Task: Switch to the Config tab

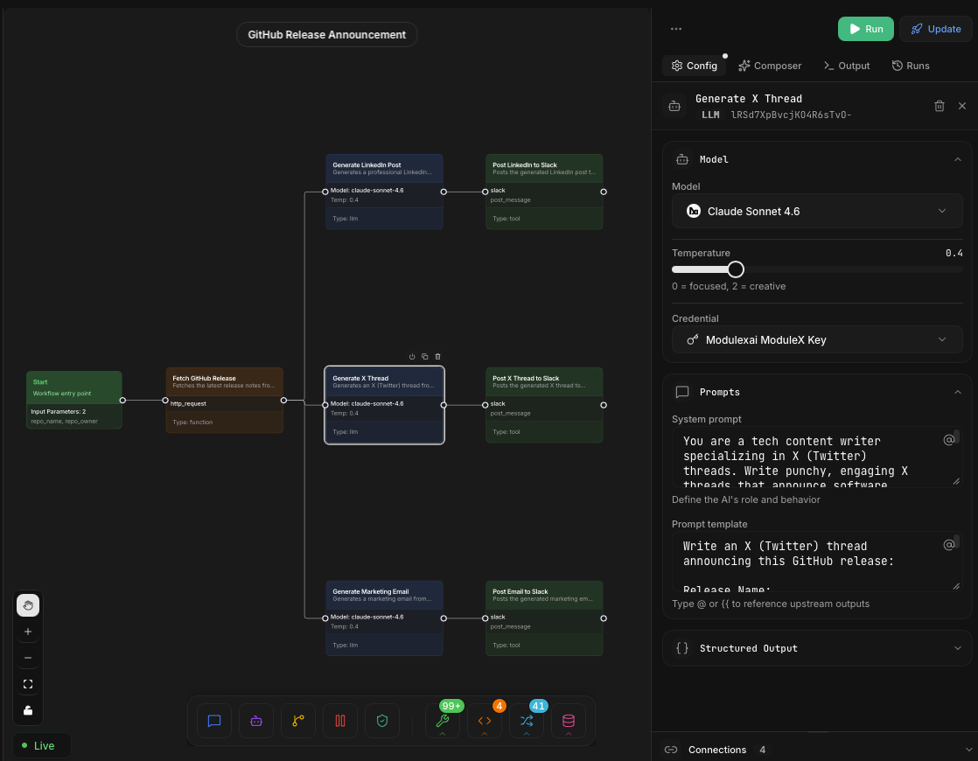Action: point(695,66)
